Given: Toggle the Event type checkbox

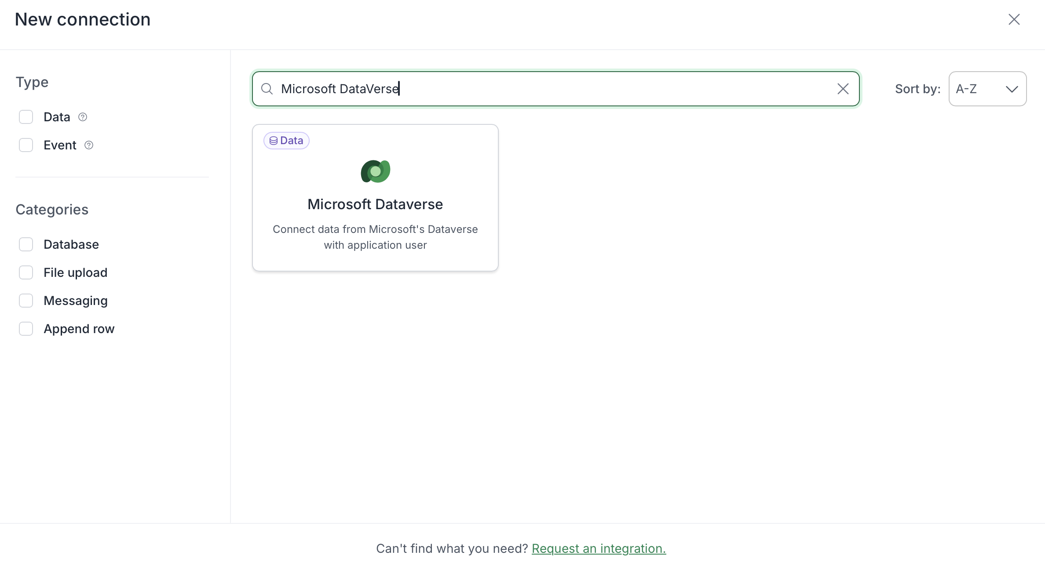Looking at the screenshot, I should click(x=26, y=145).
